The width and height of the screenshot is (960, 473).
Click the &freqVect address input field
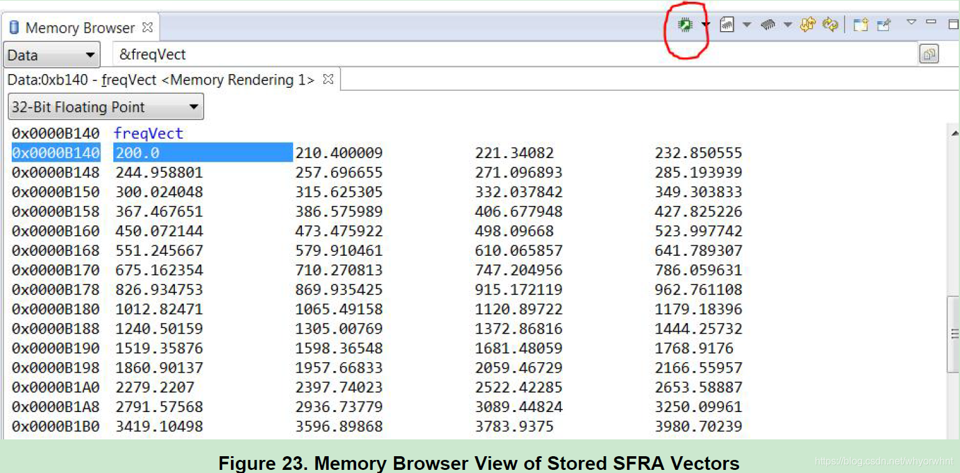(515, 55)
